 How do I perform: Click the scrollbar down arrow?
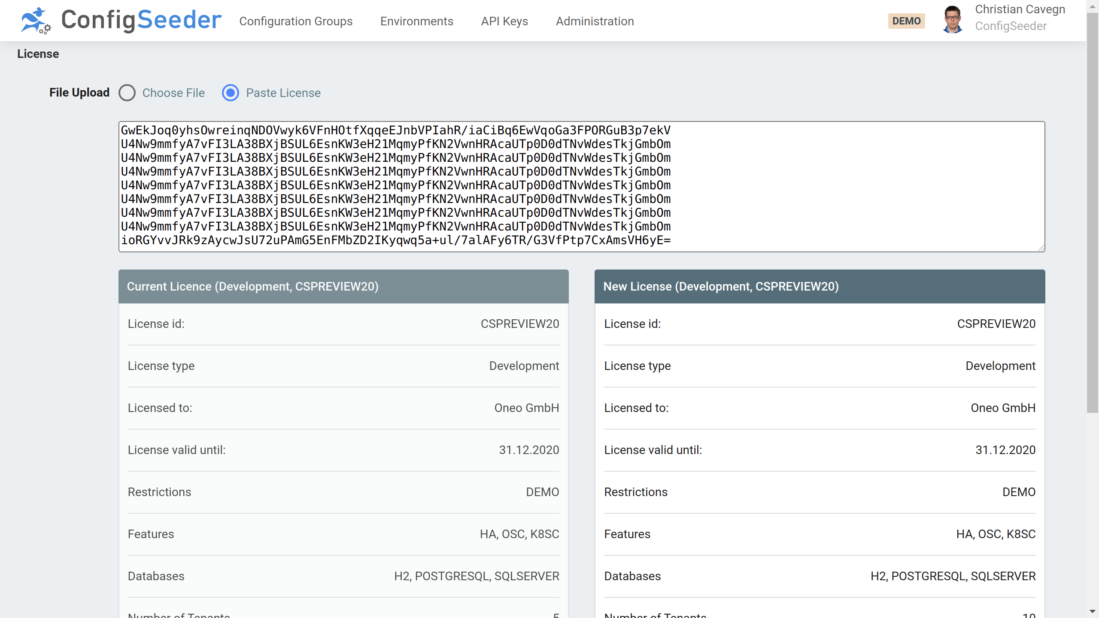point(1093,611)
